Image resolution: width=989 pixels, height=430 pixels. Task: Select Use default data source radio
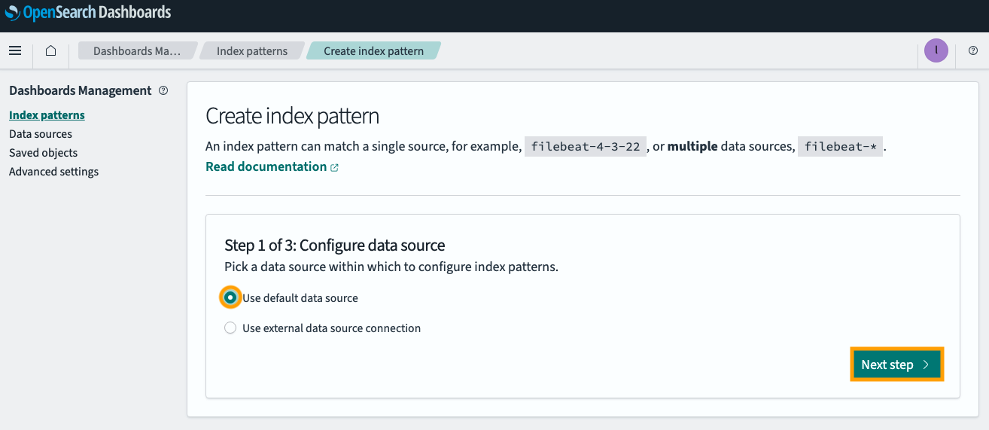(x=230, y=297)
